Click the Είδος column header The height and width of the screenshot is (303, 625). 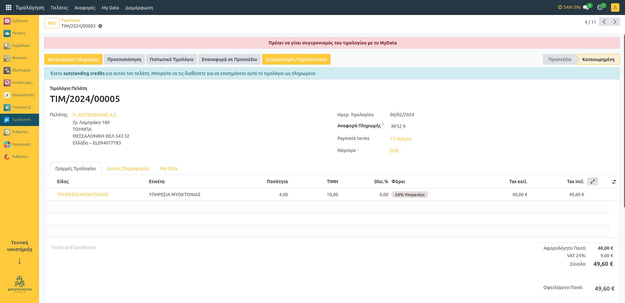coord(63,182)
